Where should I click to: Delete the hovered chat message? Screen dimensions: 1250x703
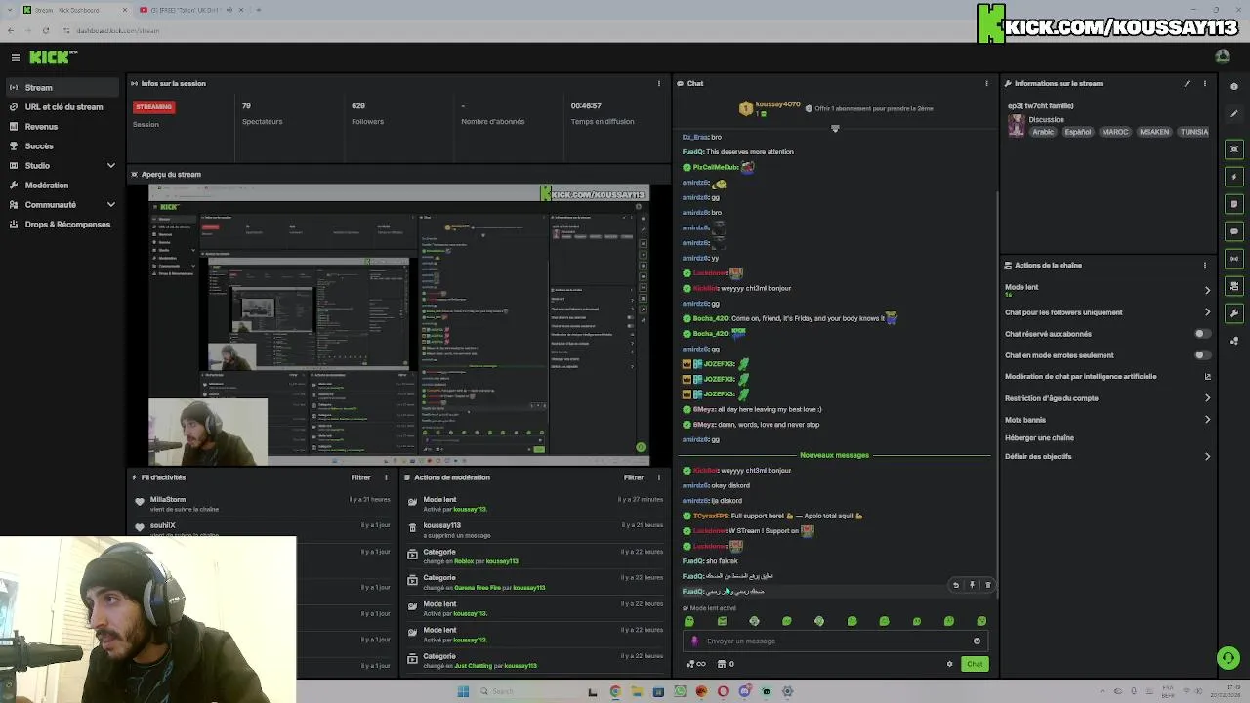click(987, 585)
